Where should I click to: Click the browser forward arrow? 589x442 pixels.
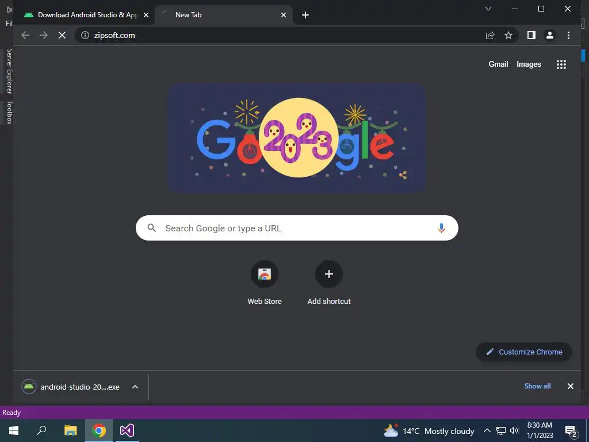point(44,35)
